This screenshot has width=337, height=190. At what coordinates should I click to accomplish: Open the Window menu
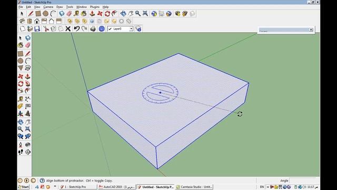(x=82, y=7)
